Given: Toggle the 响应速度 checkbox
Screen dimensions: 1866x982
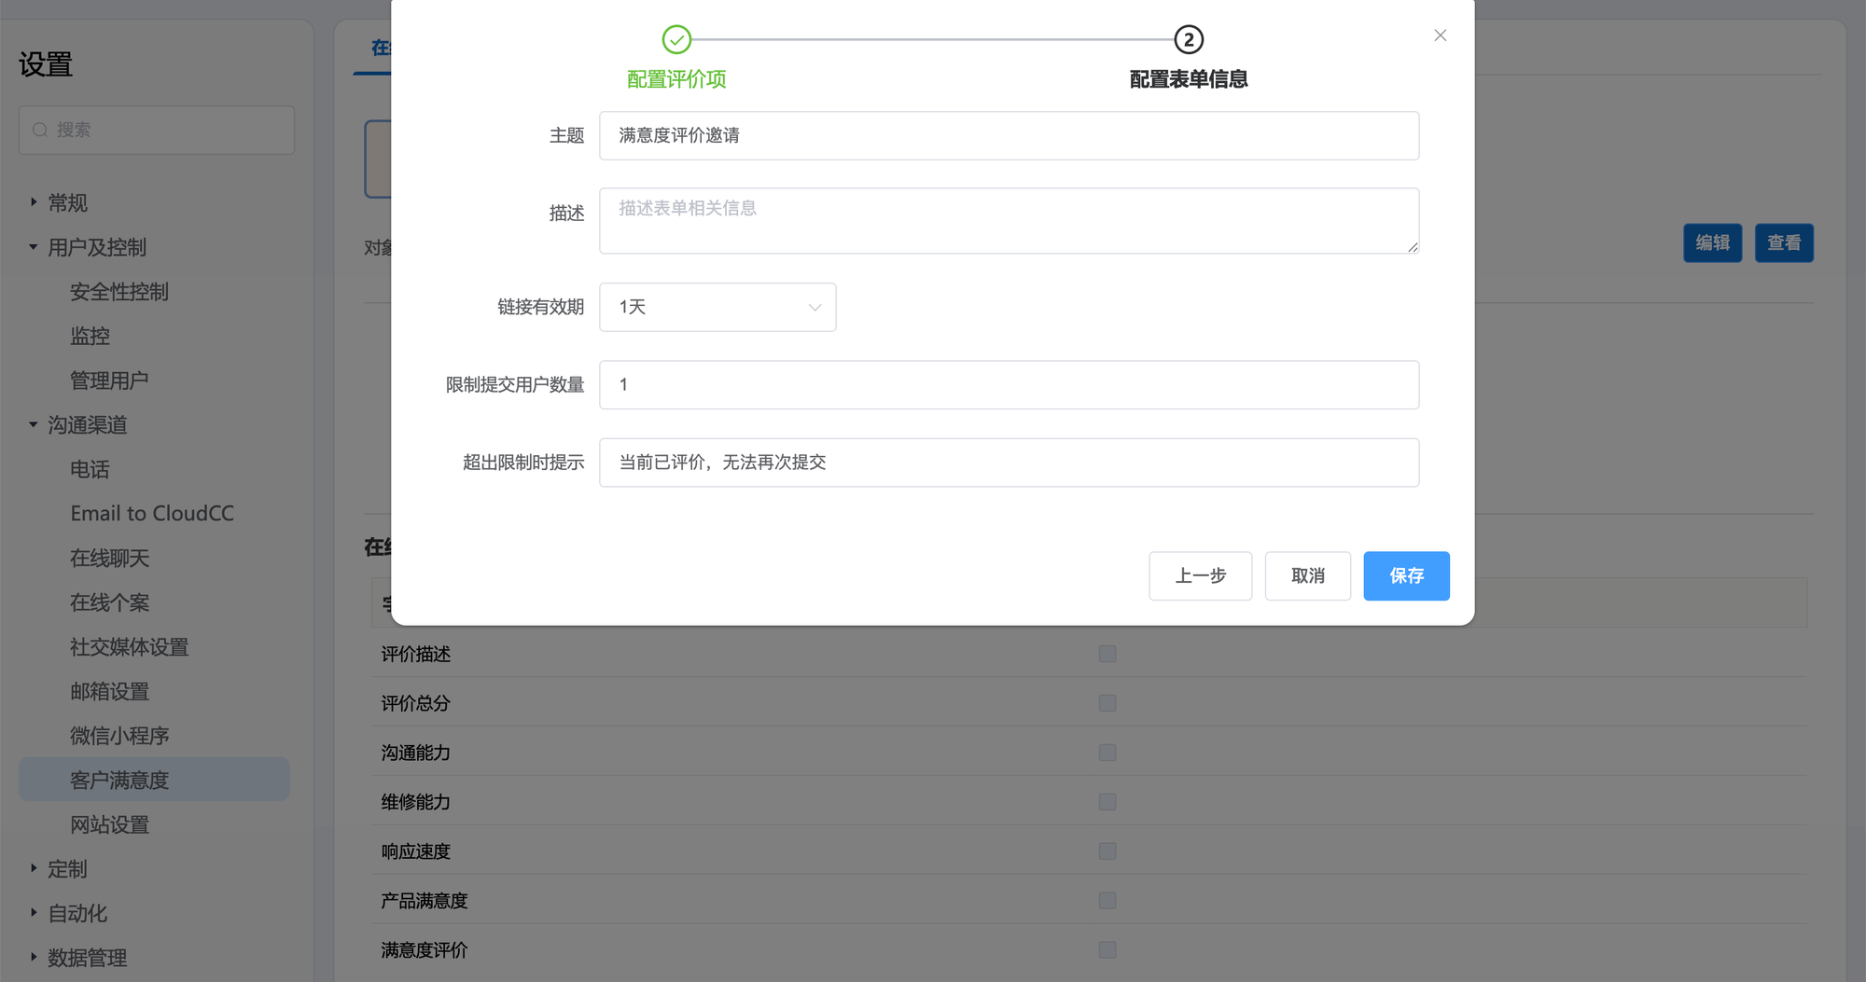Looking at the screenshot, I should pyautogui.click(x=1107, y=851).
